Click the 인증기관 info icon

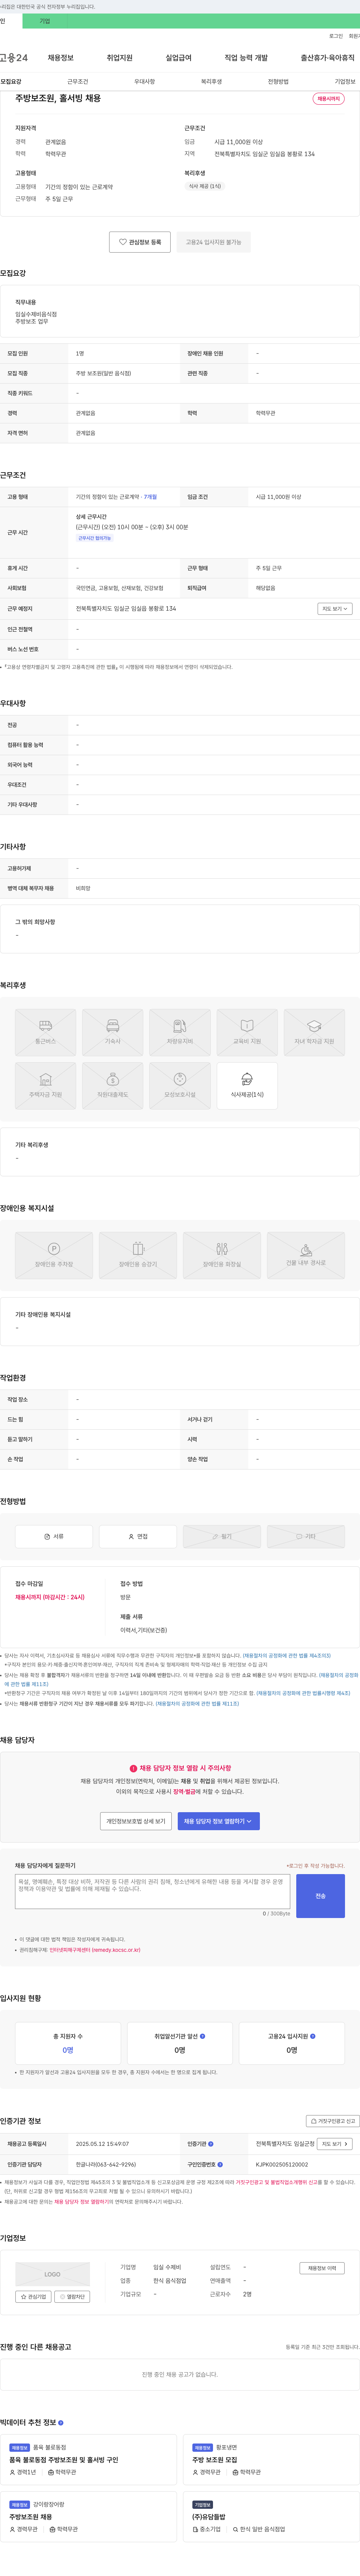pyautogui.click(x=211, y=2144)
